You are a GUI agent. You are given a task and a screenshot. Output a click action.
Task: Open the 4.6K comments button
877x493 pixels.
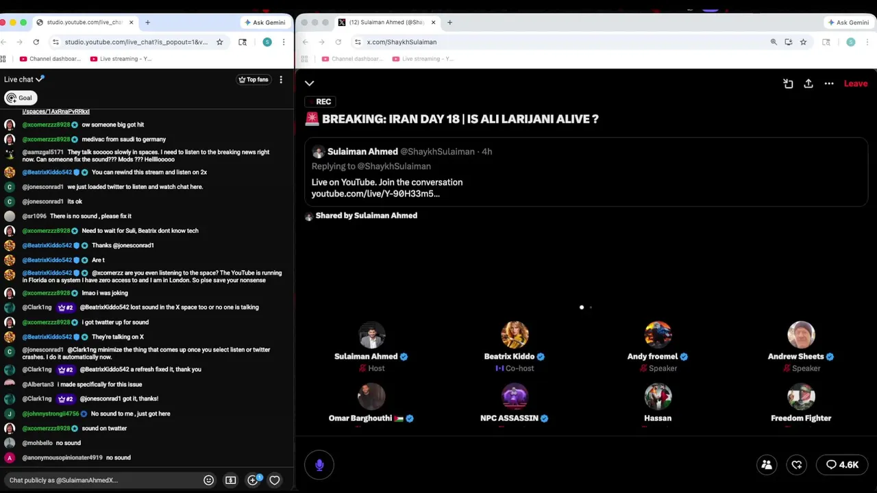842,465
